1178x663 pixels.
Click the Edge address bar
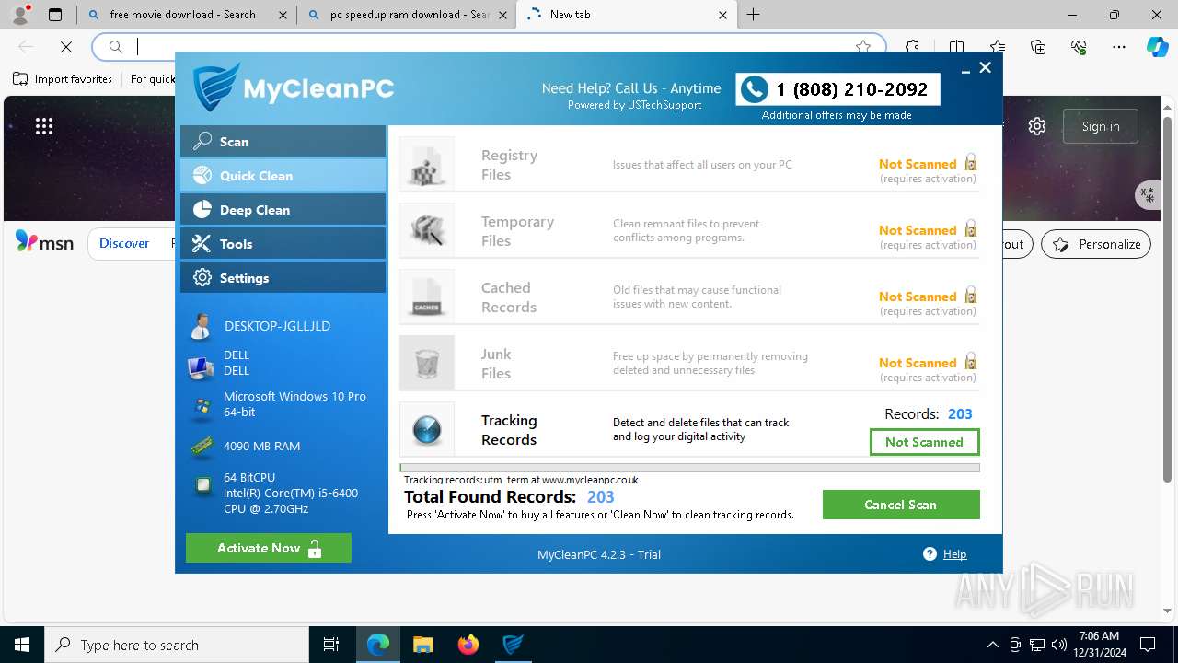pyautogui.click(x=488, y=46)
